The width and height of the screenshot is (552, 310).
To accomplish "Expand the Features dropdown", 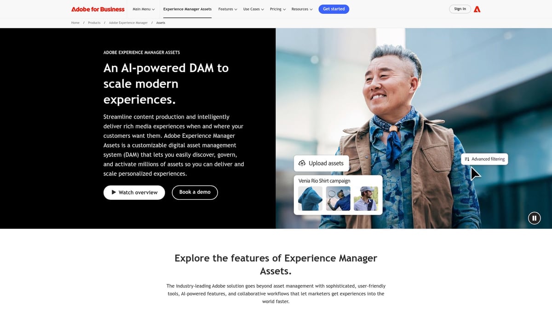I will point(228,9).
